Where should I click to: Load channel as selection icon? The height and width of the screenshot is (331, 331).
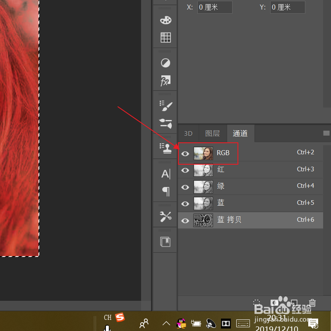coord(257,303)
